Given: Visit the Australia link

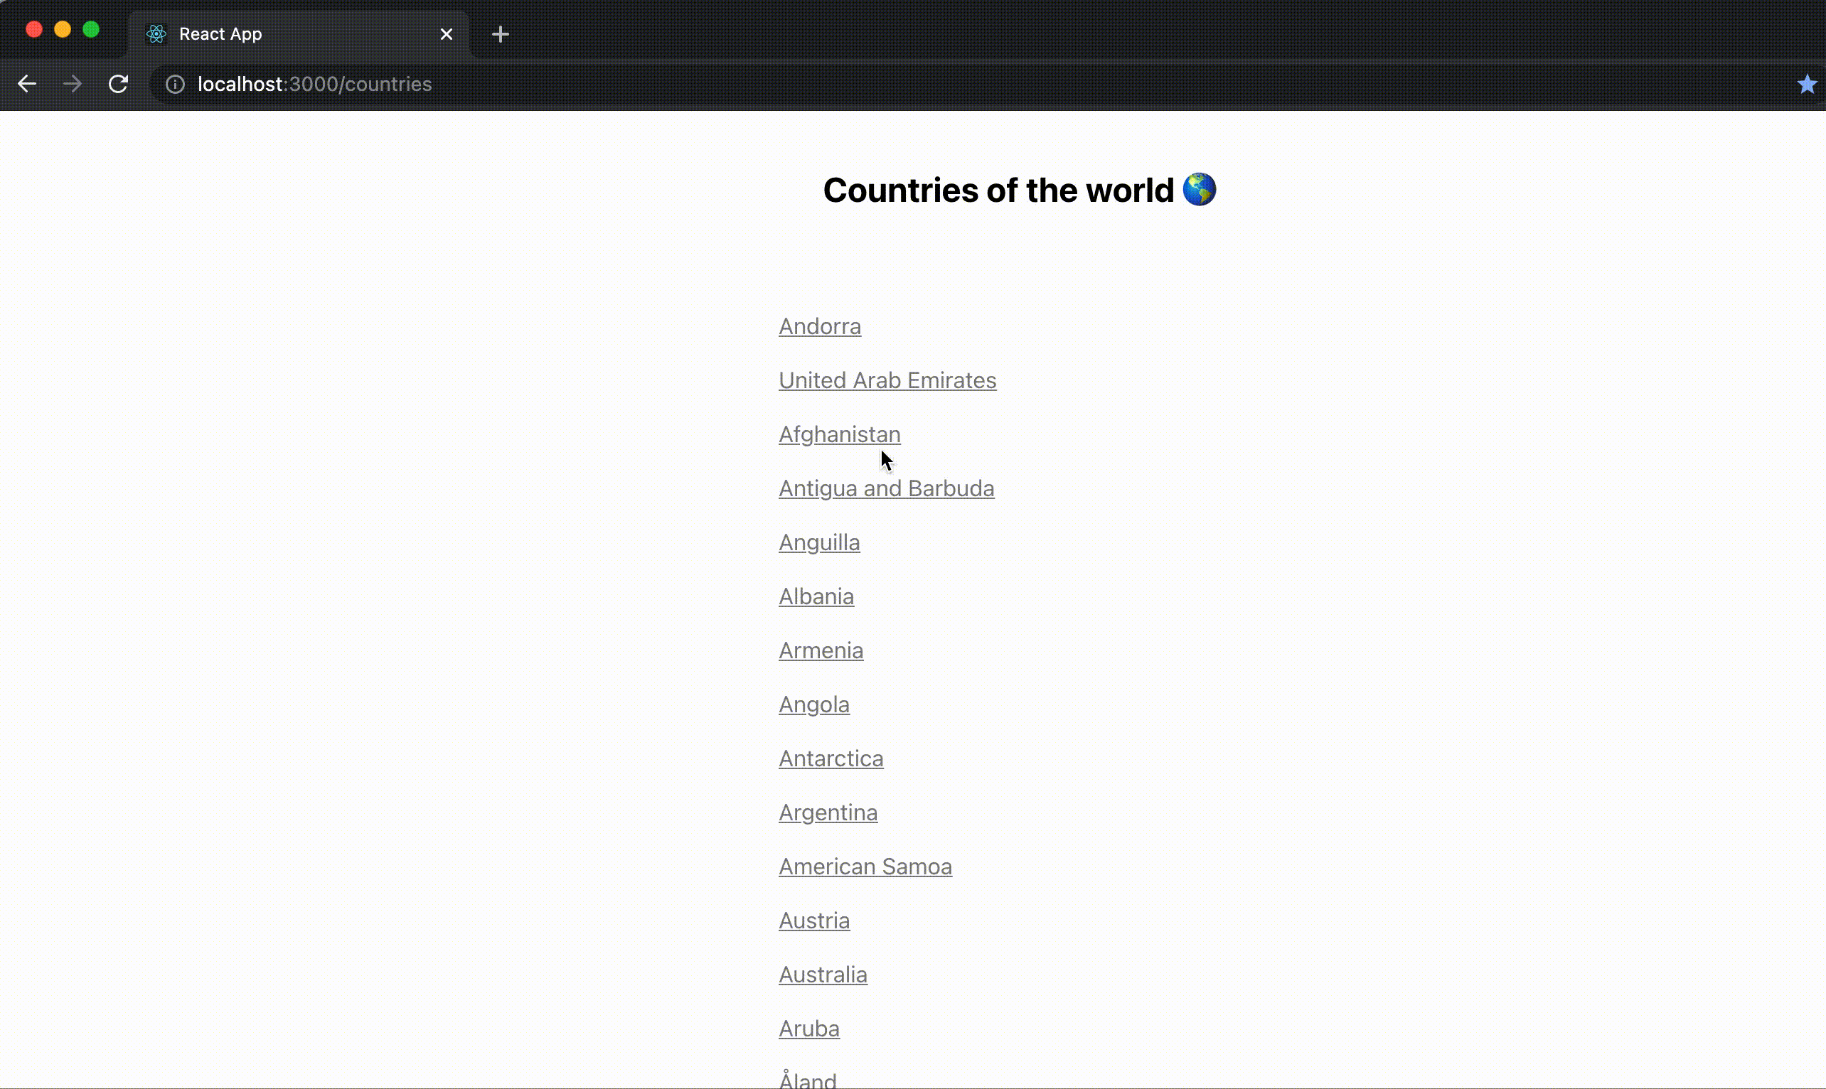Looking at the screenshot, I should [823, 975].
